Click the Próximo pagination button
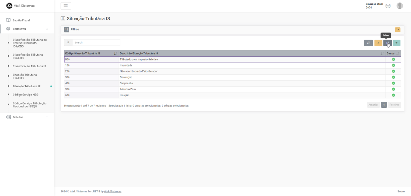 point(394,105)
